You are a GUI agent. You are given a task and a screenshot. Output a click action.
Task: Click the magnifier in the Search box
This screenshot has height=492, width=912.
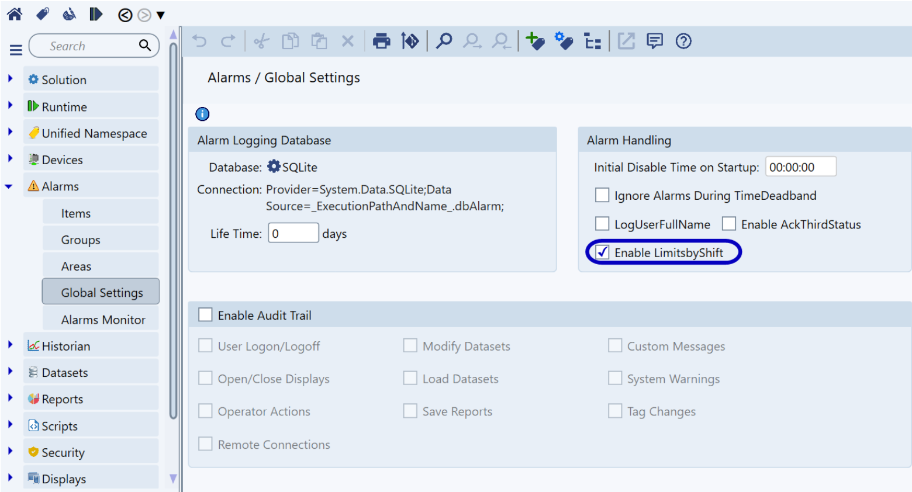144,45
